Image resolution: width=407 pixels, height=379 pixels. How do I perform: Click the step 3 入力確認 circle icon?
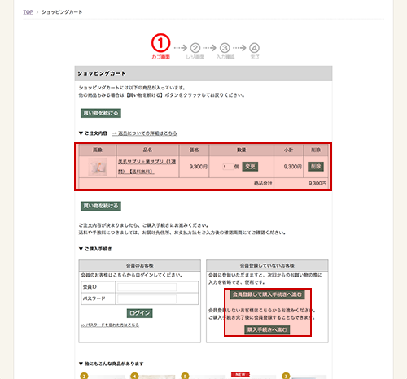pyautogui.click(x=225, y=48)
